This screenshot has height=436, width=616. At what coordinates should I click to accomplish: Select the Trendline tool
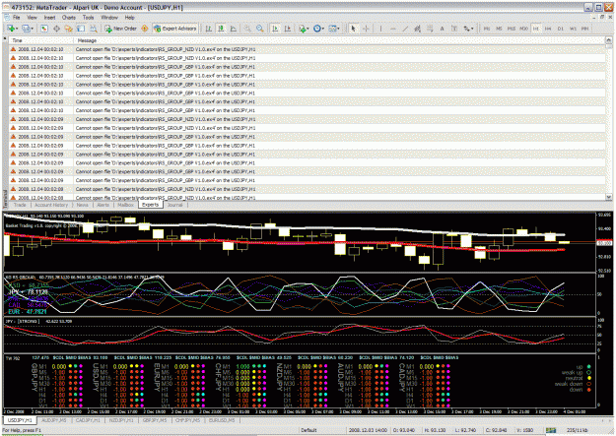pyautogui.click(x=405, y=29)
